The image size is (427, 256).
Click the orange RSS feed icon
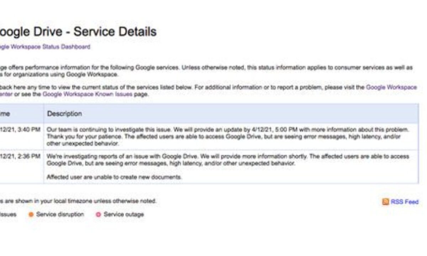pyautogui.click(x=386, y=202)
